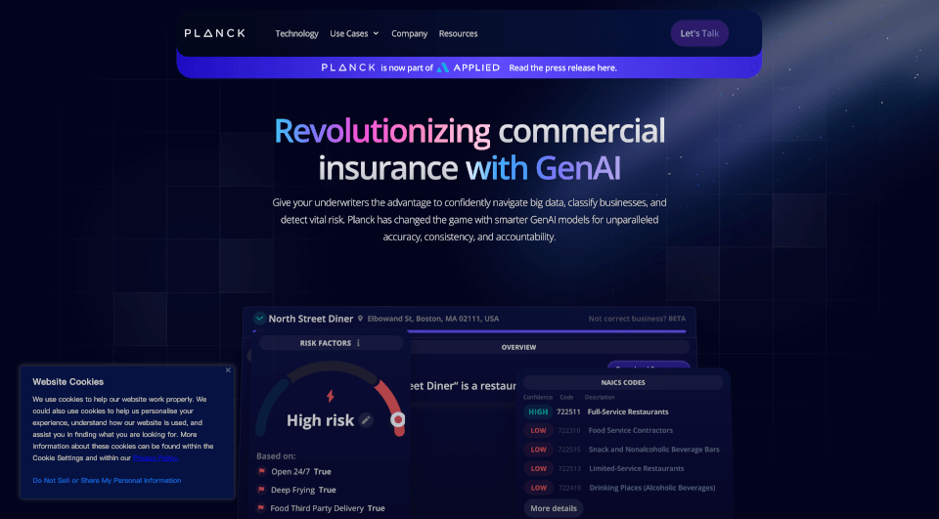
Task: Click the Planck logo in the navbar
Action: 214,33
